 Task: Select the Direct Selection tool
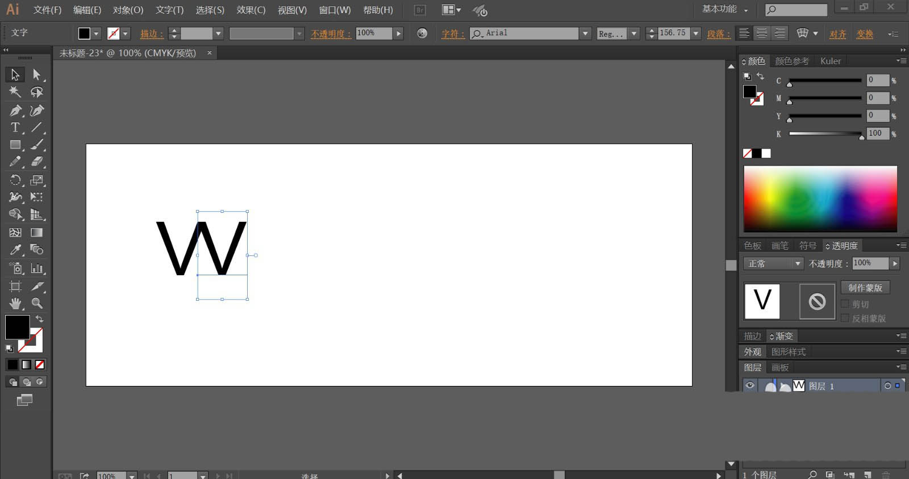[36, 74]
